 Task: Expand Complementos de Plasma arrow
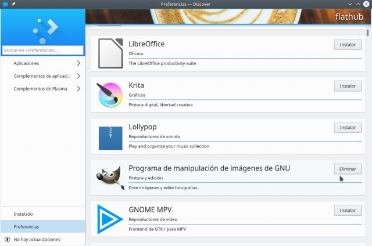(78, 89)
